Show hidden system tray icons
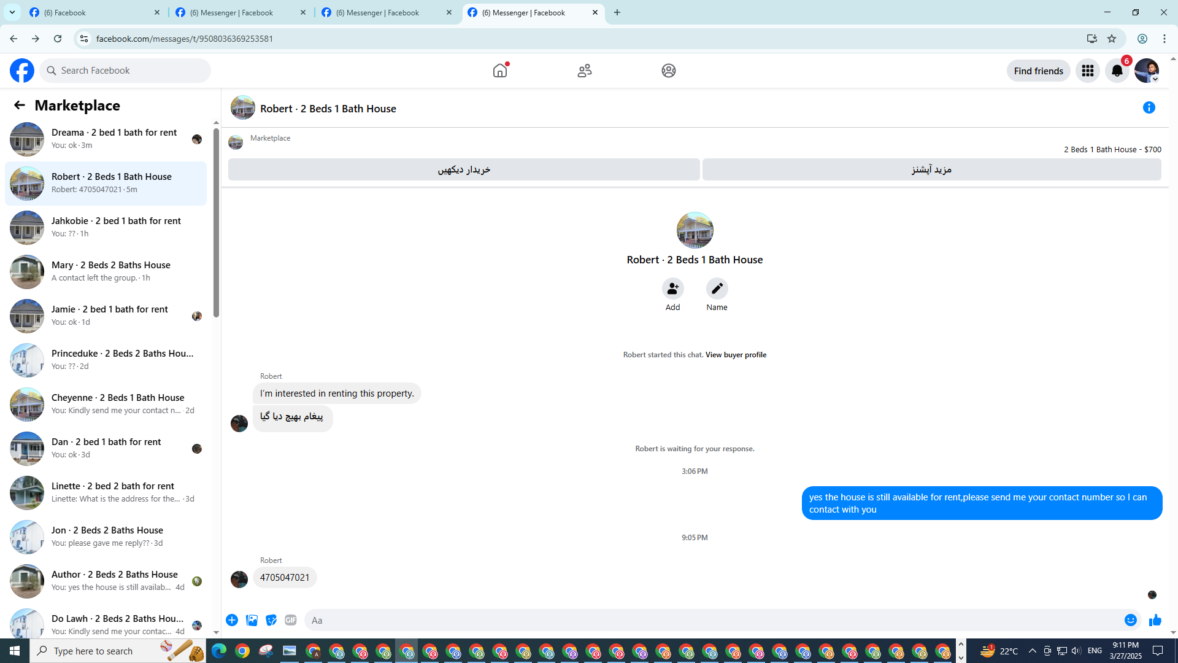1178x663 pixels. [x=1033, y=651]
